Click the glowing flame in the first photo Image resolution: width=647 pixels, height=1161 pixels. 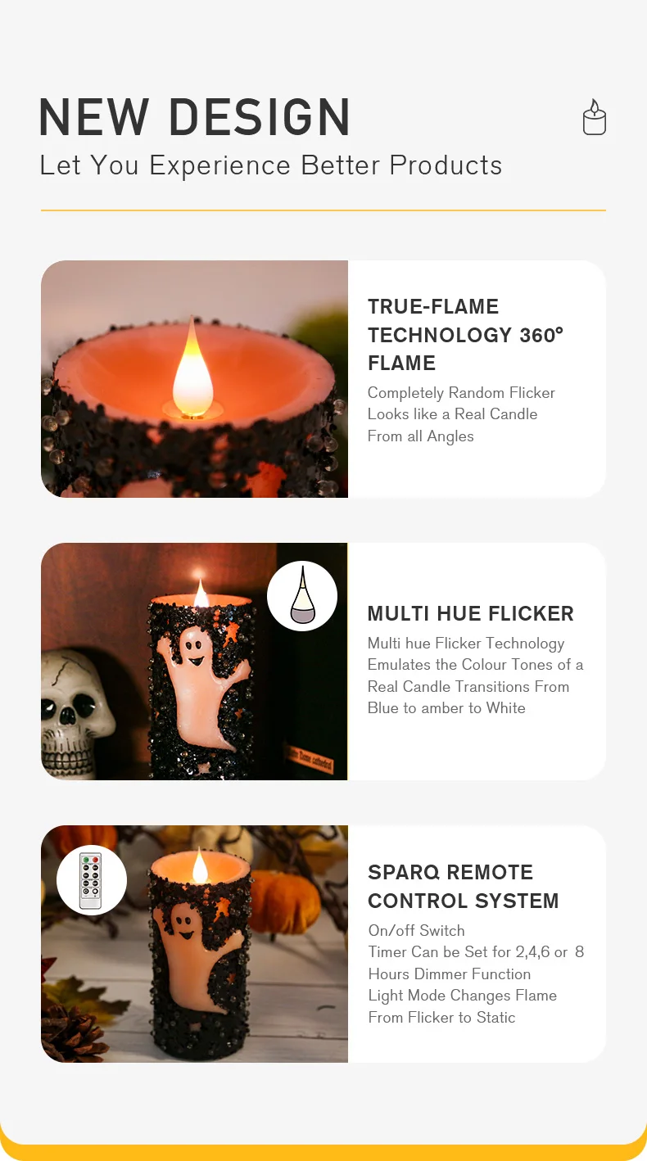click(193, 368)
